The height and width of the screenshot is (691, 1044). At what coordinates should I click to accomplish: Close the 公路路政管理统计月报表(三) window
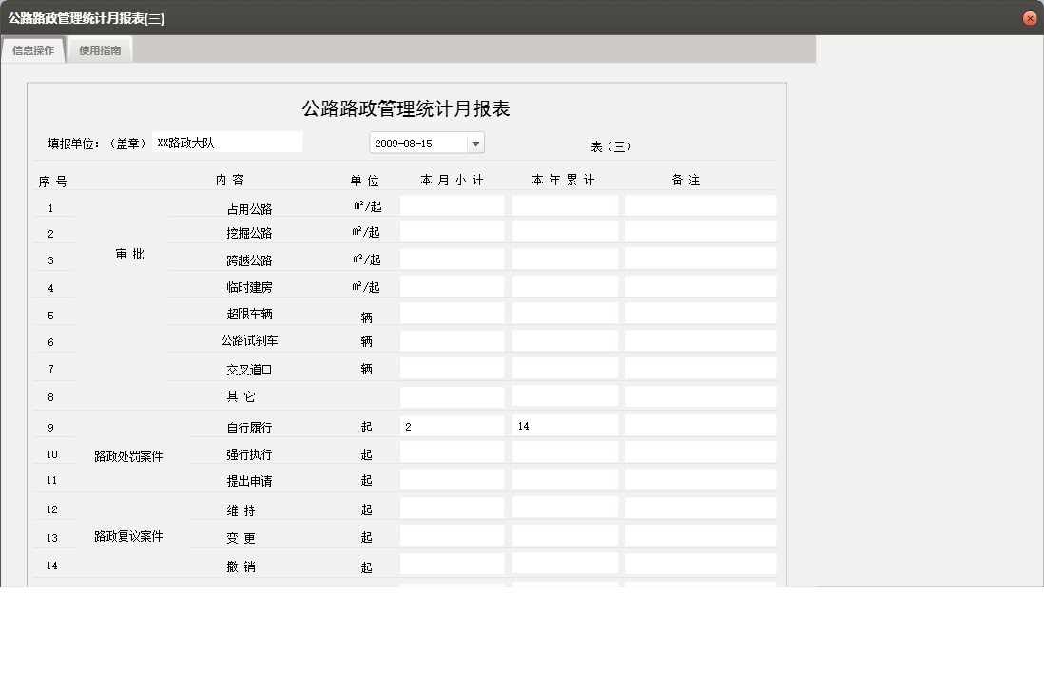tap(1029, 17)
